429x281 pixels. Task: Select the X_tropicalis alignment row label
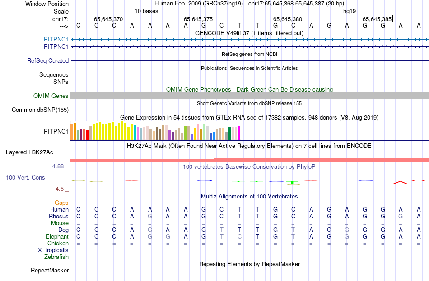coord(53,250)
